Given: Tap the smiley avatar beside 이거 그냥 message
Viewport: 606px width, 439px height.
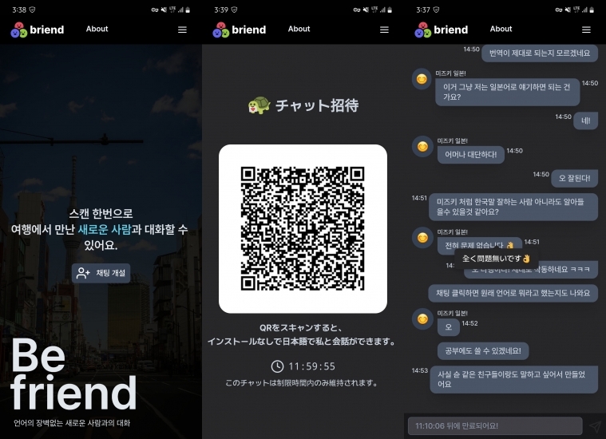Looking at the screenshot, I should pyautogui.click(x=422, y=79).
